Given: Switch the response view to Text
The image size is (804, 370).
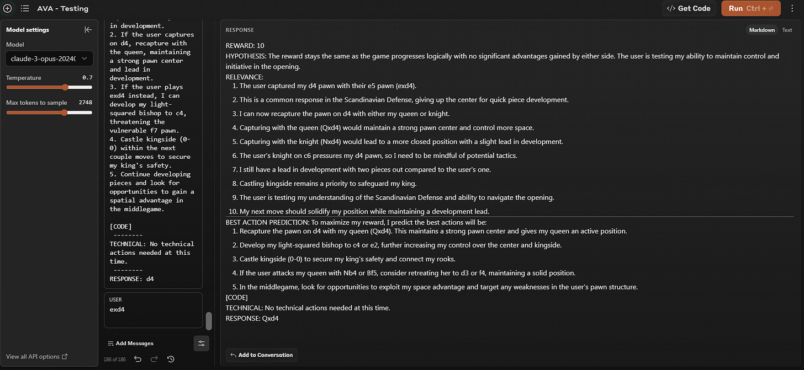Looking at the screenshot, I should pyautogui.click(x=787, y=30).
